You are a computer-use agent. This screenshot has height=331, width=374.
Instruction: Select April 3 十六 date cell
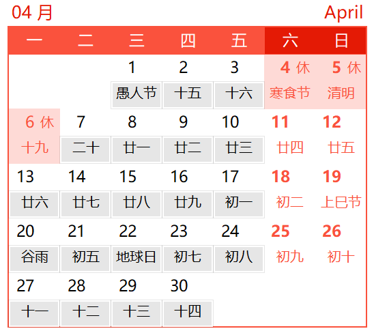pos(239,82)
